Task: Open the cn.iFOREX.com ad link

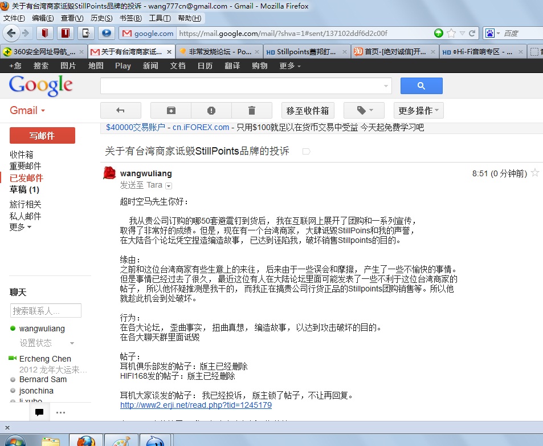Action: pos(201,127)
